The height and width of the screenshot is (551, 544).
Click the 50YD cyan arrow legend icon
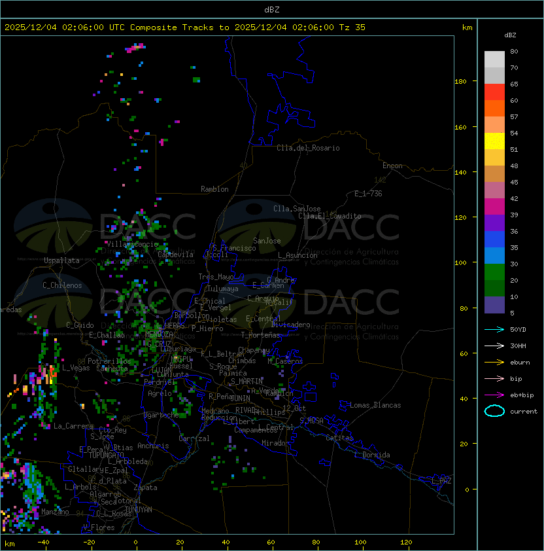494,329
